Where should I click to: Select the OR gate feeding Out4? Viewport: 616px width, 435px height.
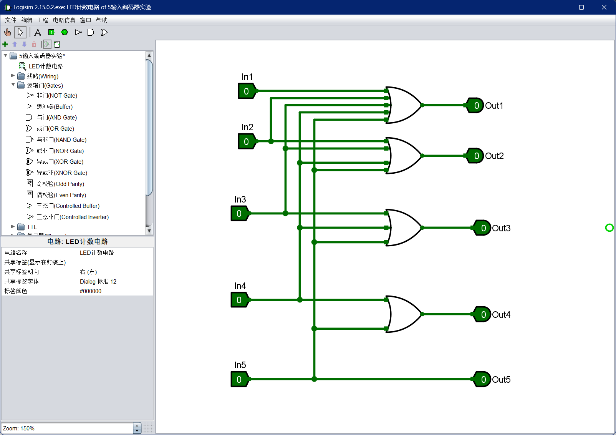404,314
